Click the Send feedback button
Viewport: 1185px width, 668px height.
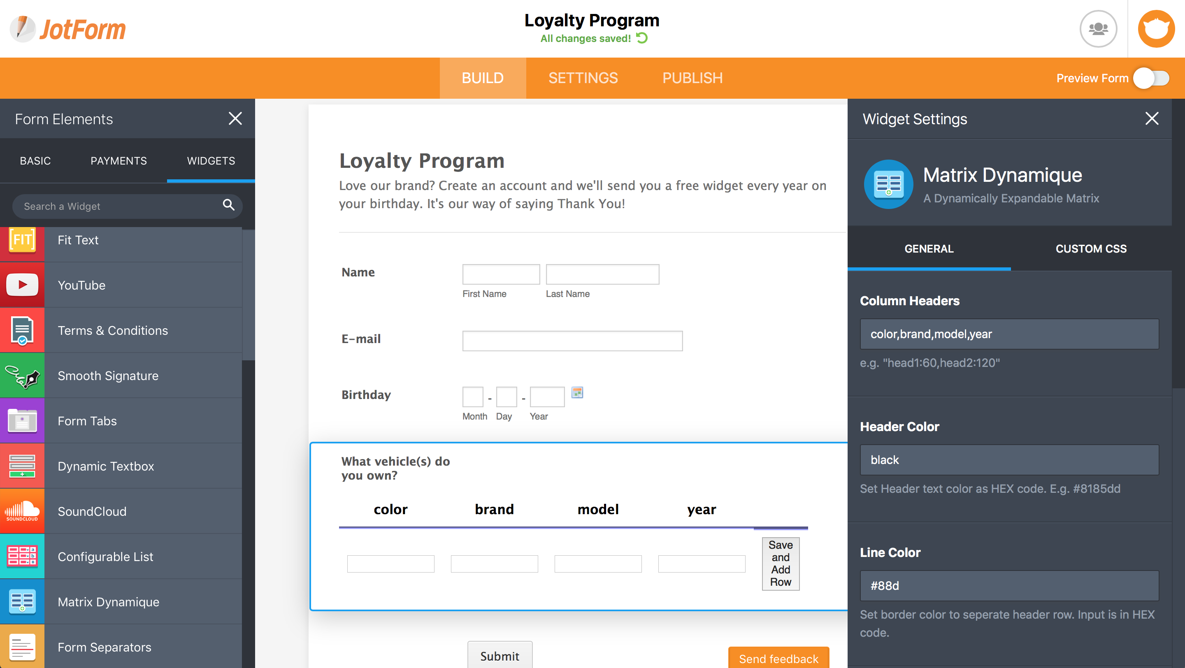[778, 657]
